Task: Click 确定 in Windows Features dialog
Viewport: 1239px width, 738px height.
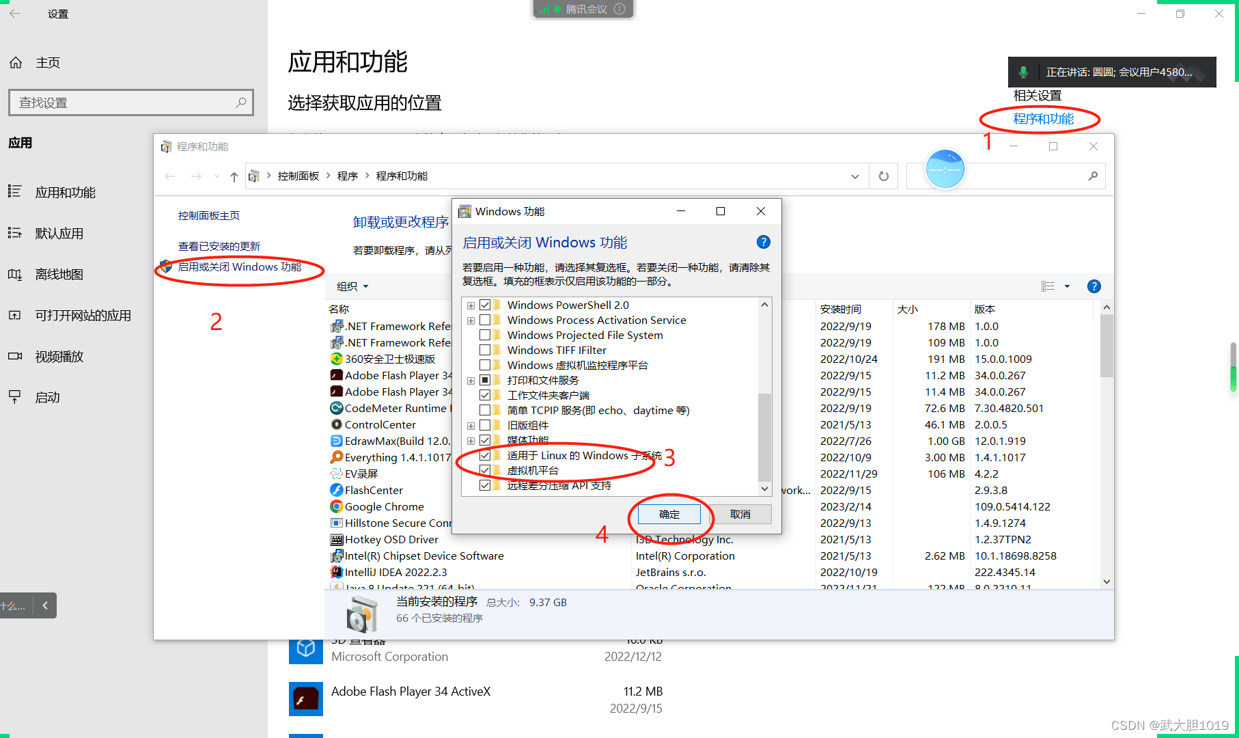Action: click(x=669, y=514)
